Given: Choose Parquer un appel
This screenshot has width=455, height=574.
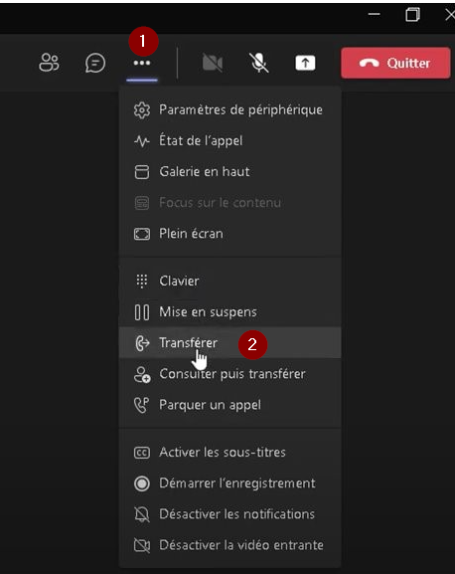Looking at the screenshot, I should [x=230, y=405].
